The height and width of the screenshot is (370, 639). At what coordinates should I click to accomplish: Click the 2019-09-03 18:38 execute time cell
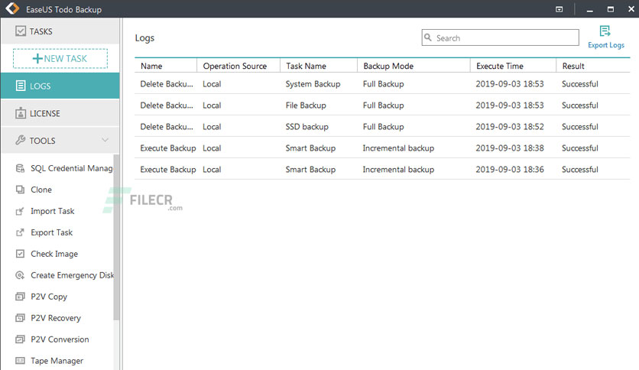[x=510, y=148]
